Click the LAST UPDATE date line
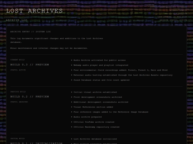This screenshot has width=193, height=144. pos(172,17)
